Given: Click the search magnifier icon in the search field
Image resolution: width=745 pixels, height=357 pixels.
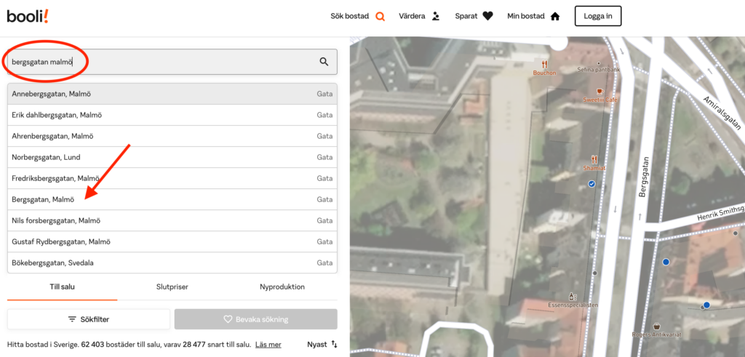Looking at the screenshot, I should coord(324,62).
